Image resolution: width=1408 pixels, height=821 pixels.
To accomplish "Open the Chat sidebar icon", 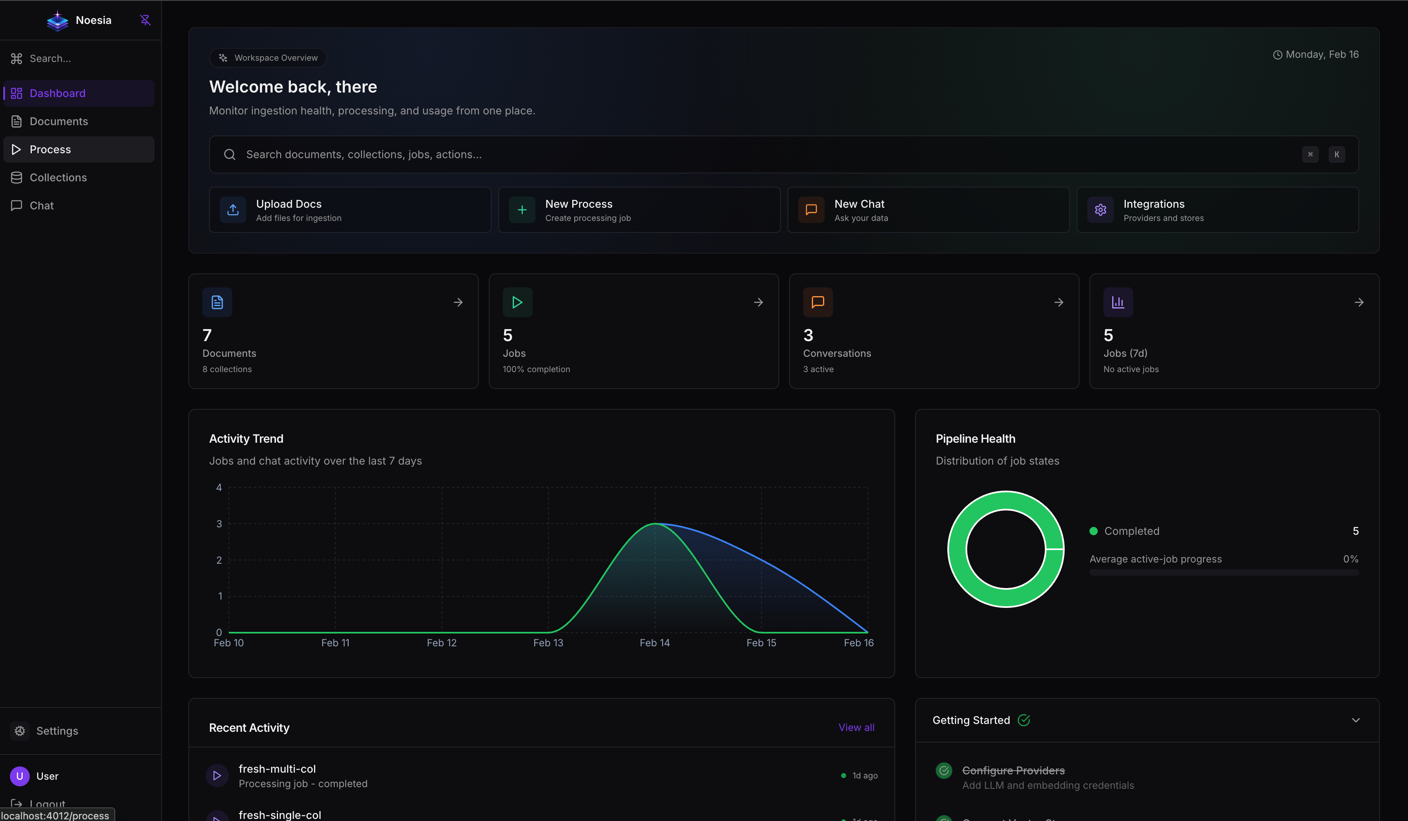I will [x=16, y=205].
